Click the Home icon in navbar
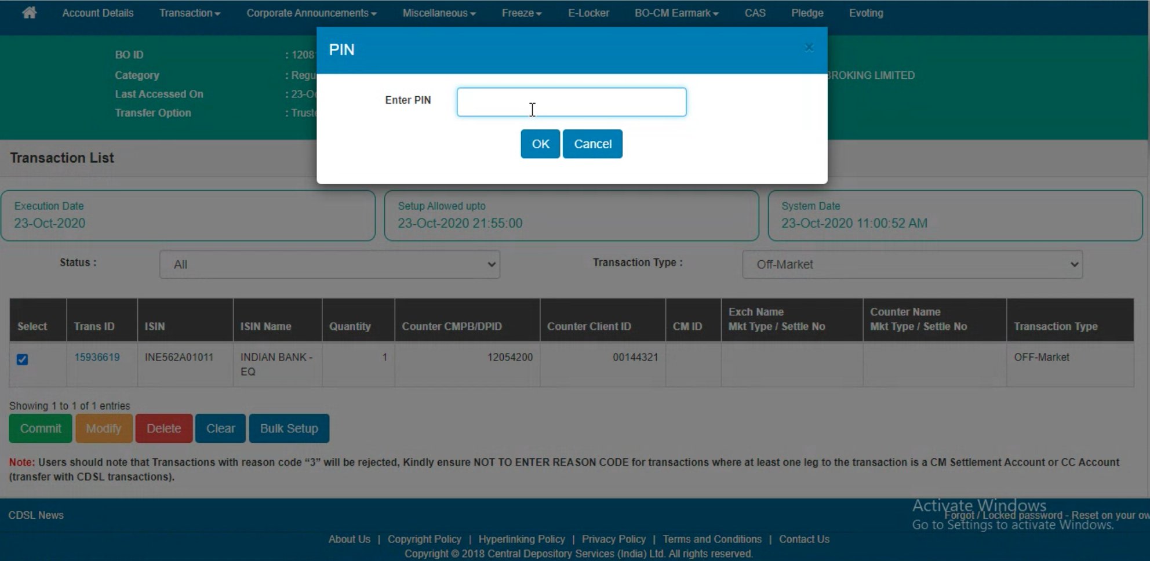Screen dimensions: 1150x561 29,13
